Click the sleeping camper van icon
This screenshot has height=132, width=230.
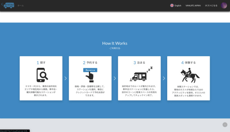[x=141, y=74]
